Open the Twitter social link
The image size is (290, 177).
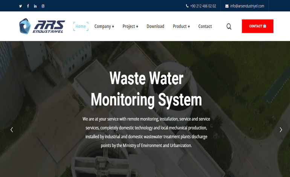click(21, 6)
